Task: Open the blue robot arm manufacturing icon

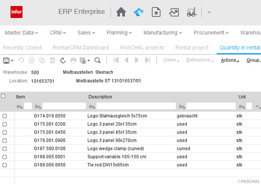Action: (x=139, y=12)
